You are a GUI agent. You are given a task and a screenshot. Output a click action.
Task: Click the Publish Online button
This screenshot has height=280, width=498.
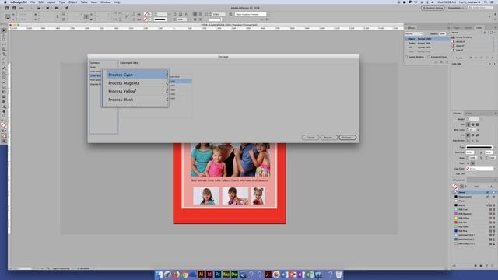[x=433, y=8]
